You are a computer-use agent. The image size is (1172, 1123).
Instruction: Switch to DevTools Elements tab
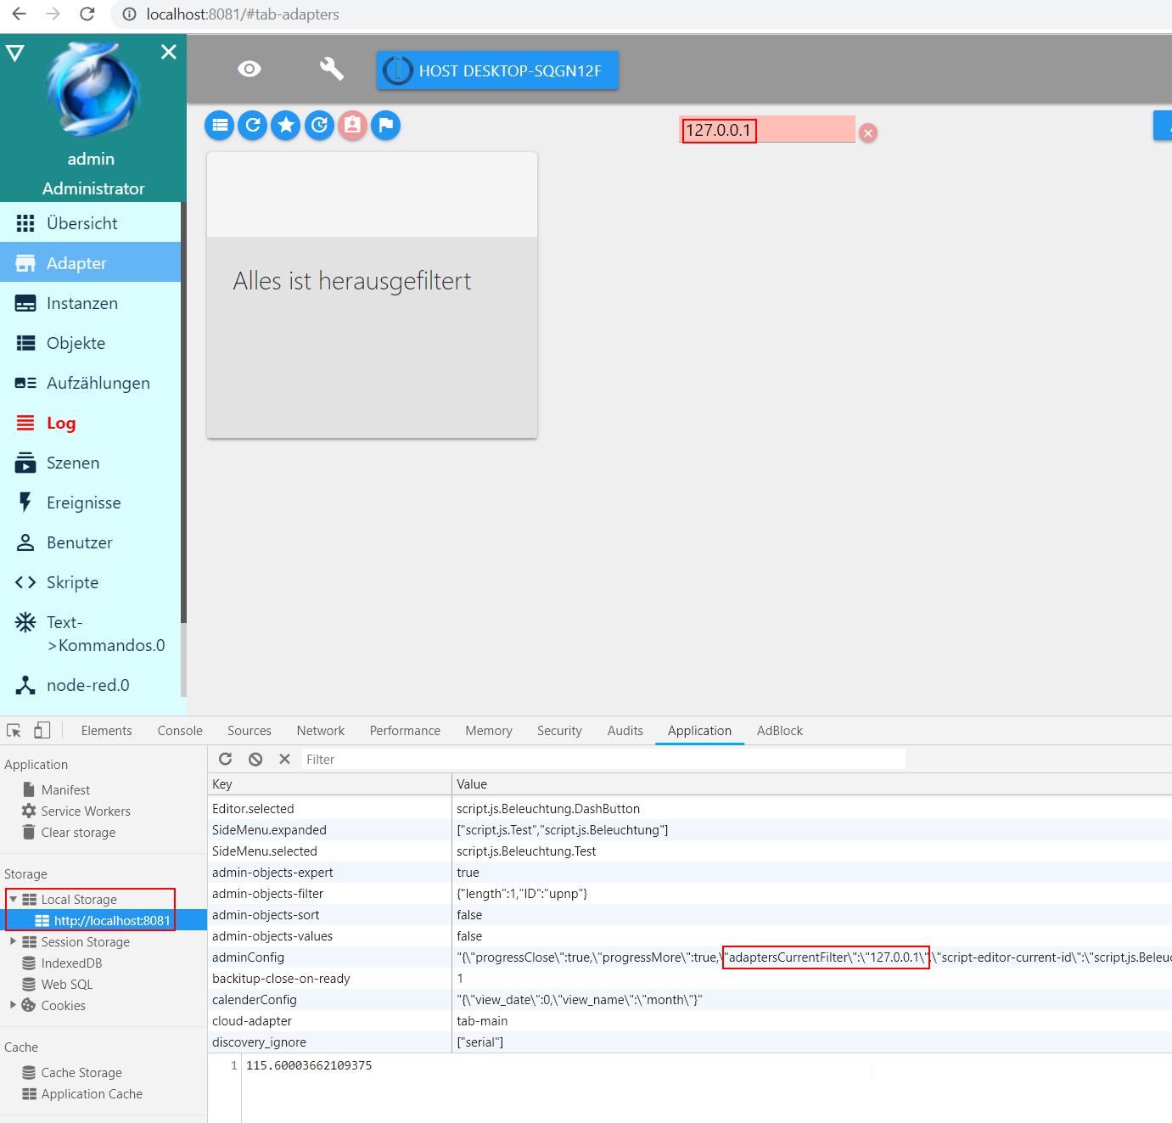(x=107, y=731)
